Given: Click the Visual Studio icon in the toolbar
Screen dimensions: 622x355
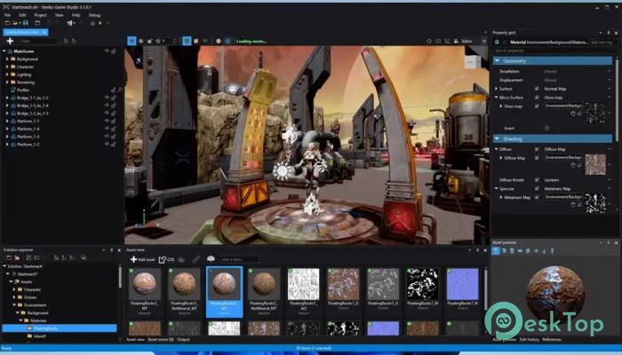Looking at the screenshot, I should point(70,23).
